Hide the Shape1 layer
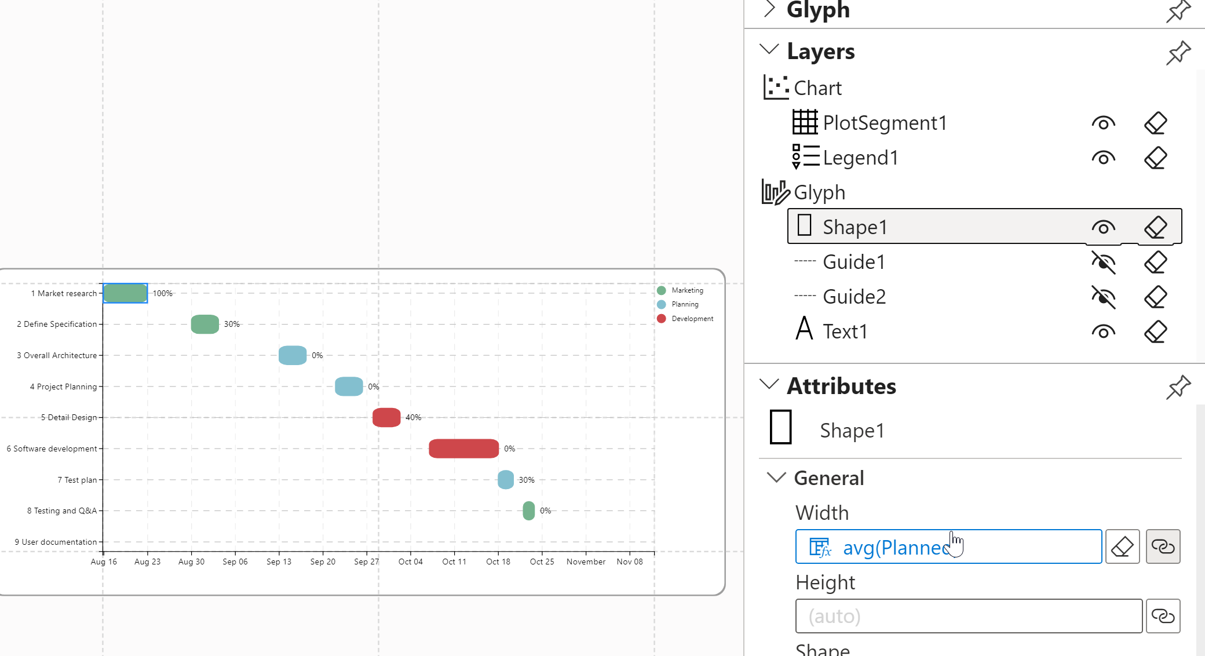1205x656 pixels. click(x=1103, y=227)
